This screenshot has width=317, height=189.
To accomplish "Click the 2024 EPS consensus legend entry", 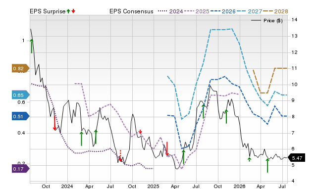I will (x=170, y=11).
